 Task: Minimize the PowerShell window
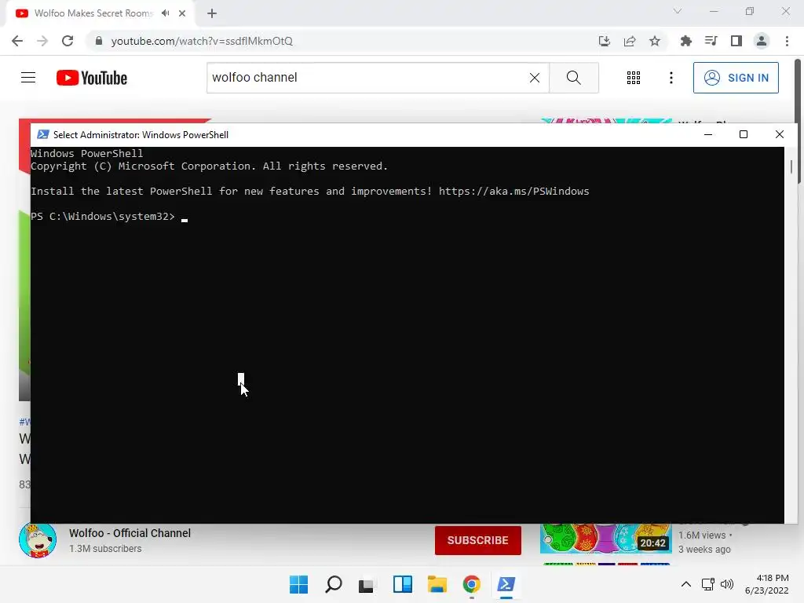[x=708, y=134]
